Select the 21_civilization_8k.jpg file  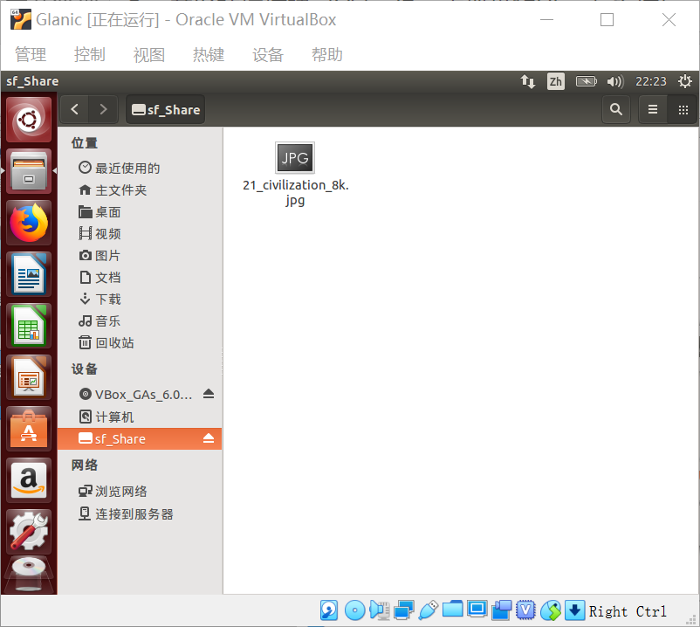295,175
